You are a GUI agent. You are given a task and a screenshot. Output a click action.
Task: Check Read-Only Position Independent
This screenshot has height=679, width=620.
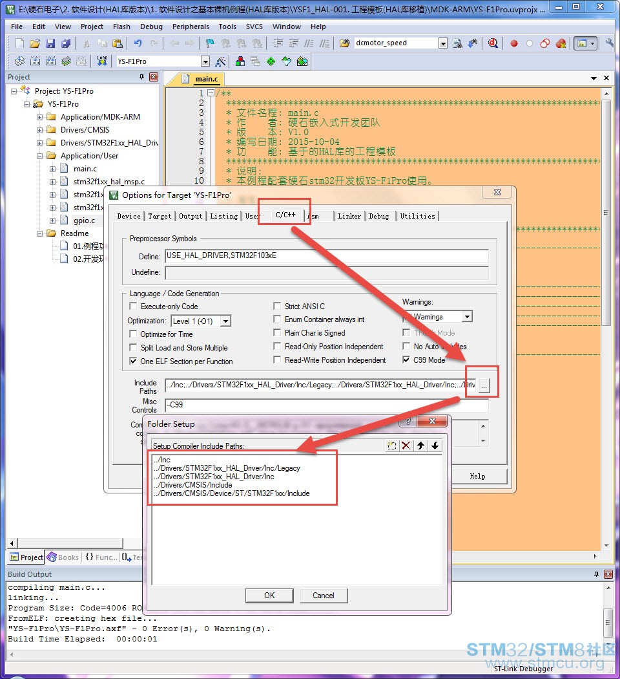click(277, 346)
